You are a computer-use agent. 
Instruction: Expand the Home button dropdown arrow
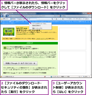pyautogui.click(x=54, y=19)
